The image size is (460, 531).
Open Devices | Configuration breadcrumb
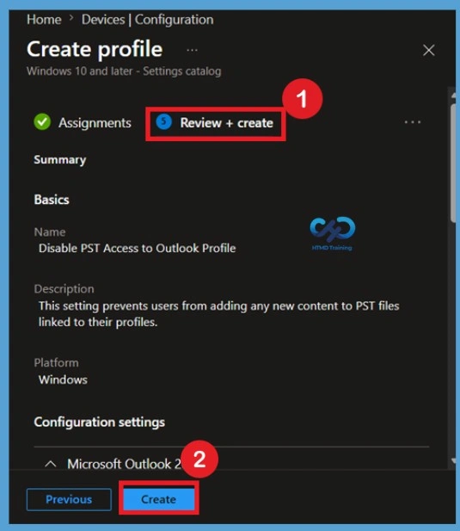[148, 20]
